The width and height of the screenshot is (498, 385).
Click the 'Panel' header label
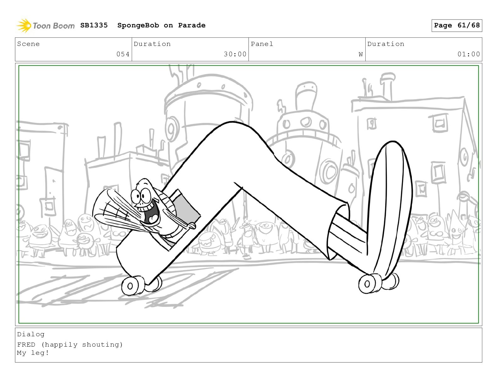(262, 44)
